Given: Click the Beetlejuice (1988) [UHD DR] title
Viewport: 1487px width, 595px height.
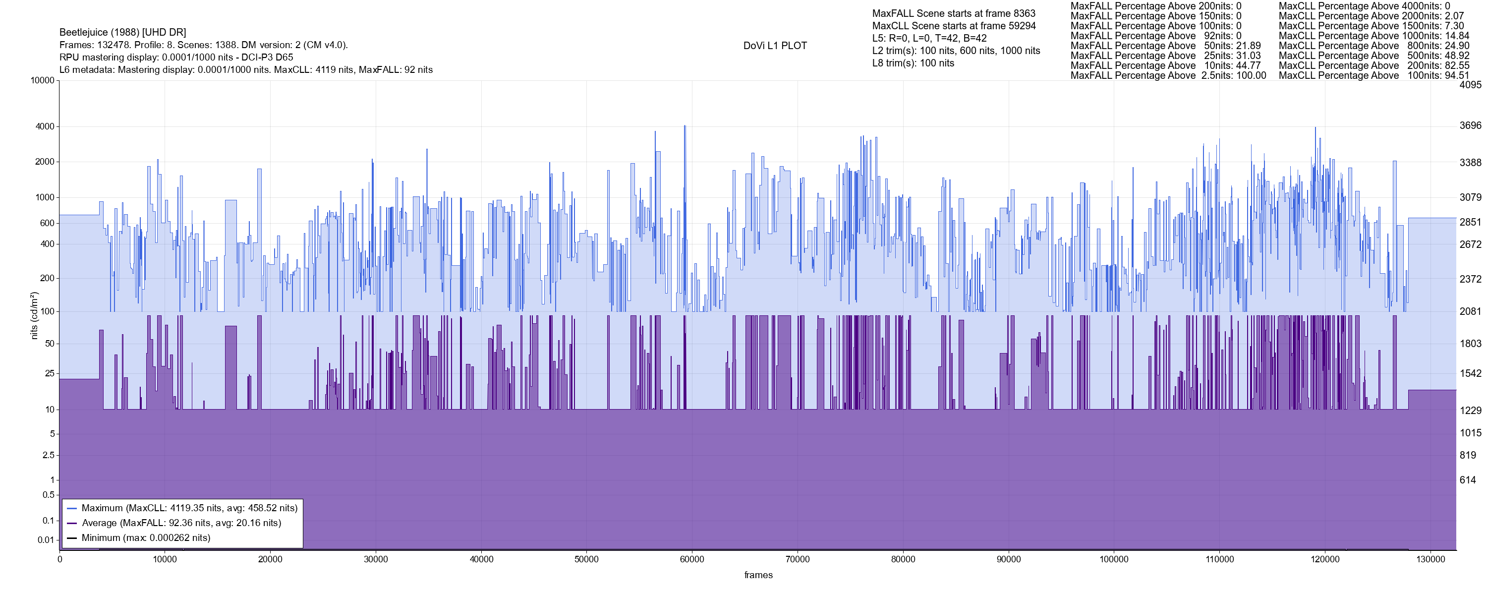Looking at the screenshot, I should pyautogui.click(x=122, y=32).
